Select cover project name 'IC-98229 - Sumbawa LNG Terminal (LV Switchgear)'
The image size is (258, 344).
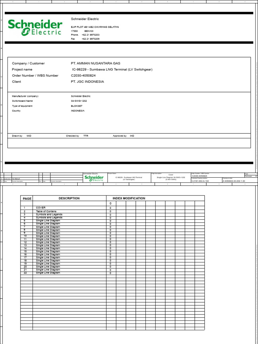pos(112,70)
